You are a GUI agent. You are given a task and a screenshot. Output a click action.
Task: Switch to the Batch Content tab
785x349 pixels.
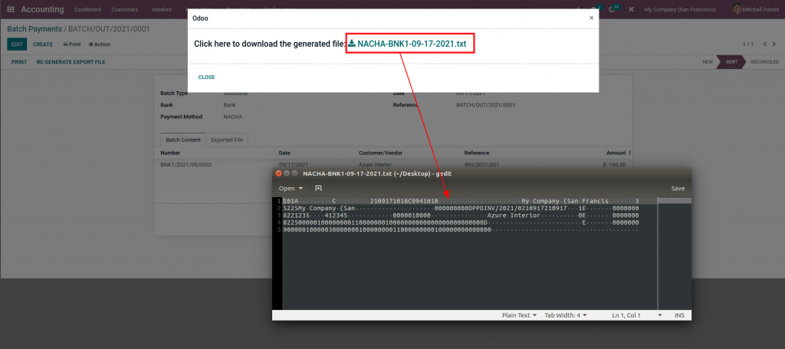pos(183,140)
